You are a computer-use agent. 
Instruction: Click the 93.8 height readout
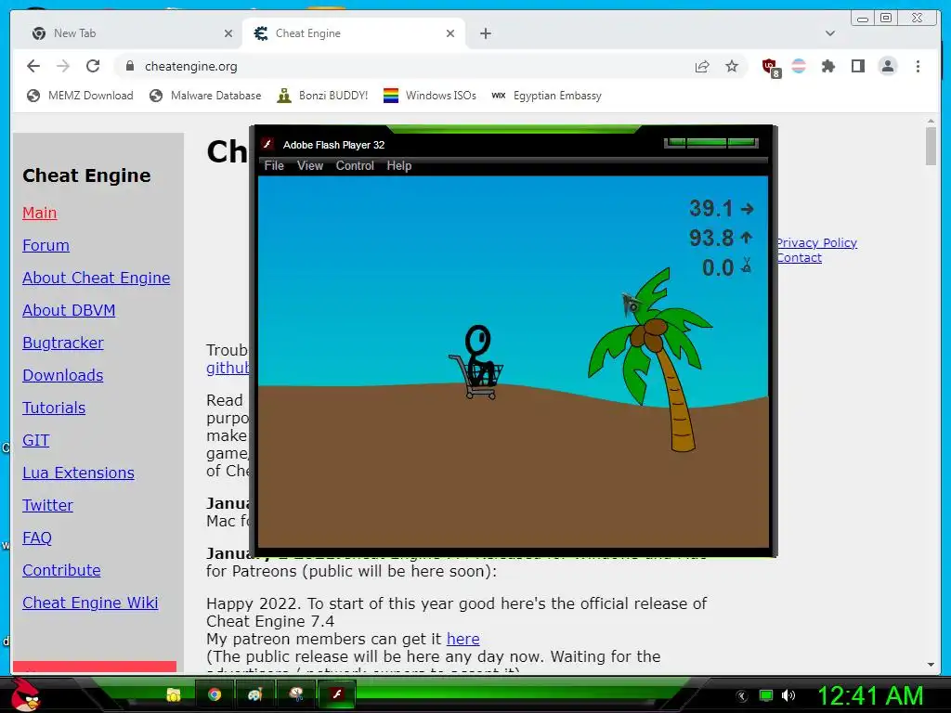tap(722, 238)
